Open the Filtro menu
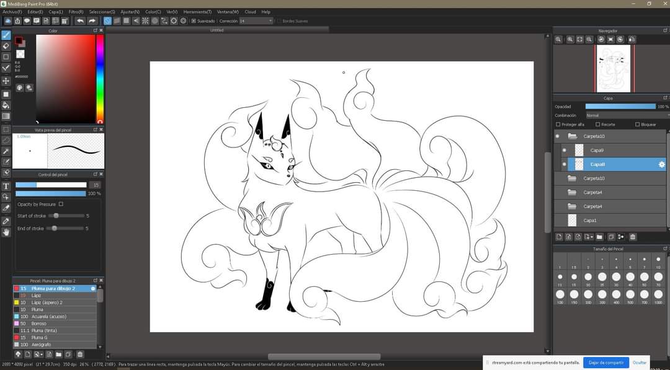 (76, 12)
